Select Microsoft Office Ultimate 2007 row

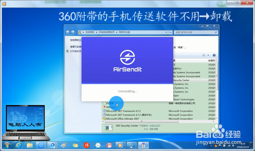159,119
